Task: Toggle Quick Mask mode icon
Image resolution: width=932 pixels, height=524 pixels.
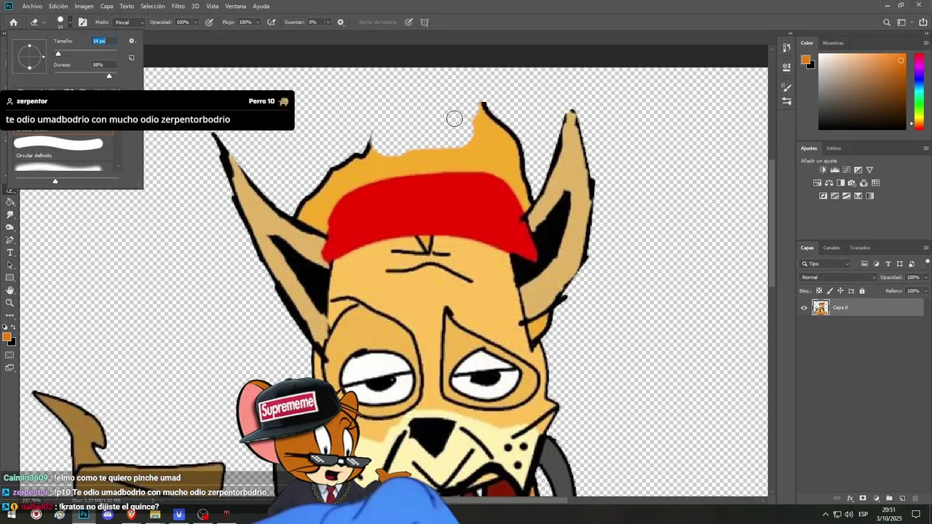Action: click(10, 355)
